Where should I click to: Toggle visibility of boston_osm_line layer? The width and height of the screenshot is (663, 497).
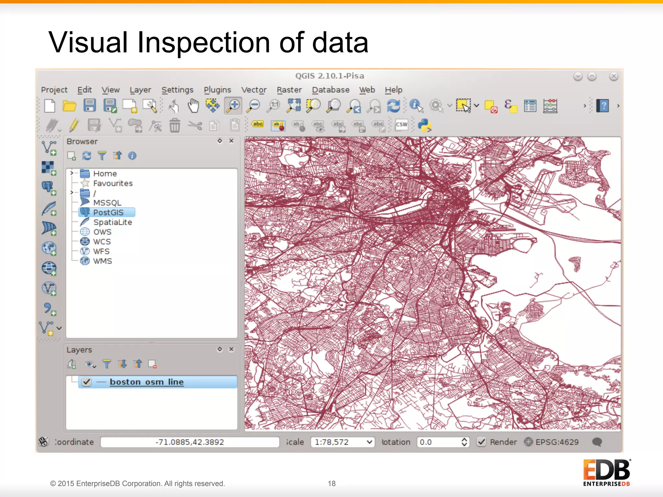pos(86,382)
